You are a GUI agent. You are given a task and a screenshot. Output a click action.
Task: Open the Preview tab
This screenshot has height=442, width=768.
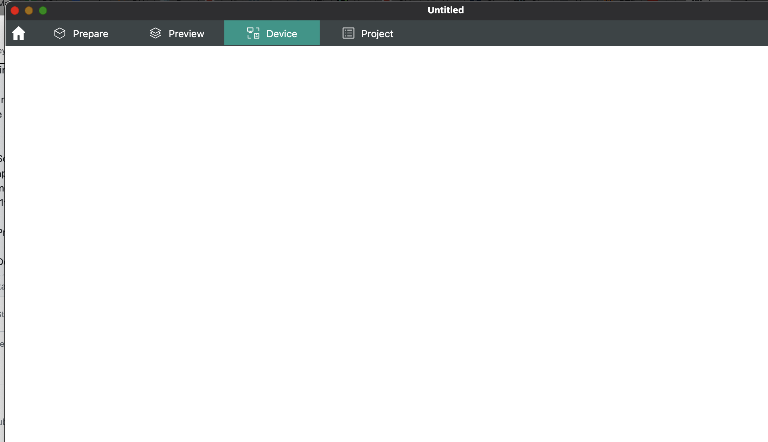[x=176, y=33]
